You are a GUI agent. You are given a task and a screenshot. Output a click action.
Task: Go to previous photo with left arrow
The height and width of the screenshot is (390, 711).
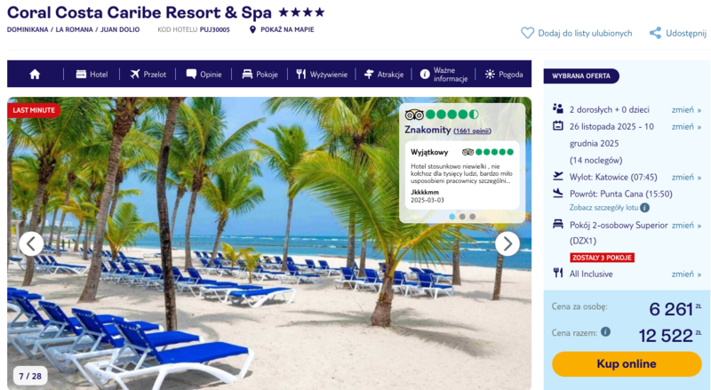pos(31,244)
